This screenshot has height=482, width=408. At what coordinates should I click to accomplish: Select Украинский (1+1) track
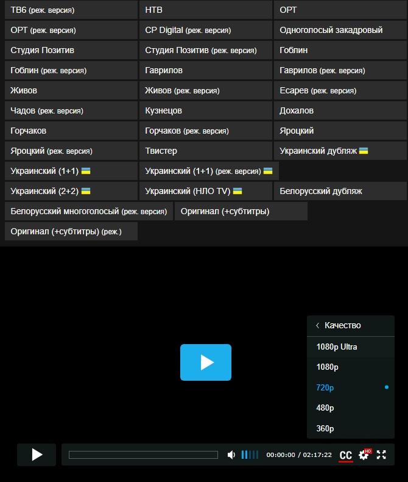coord(71,171)
